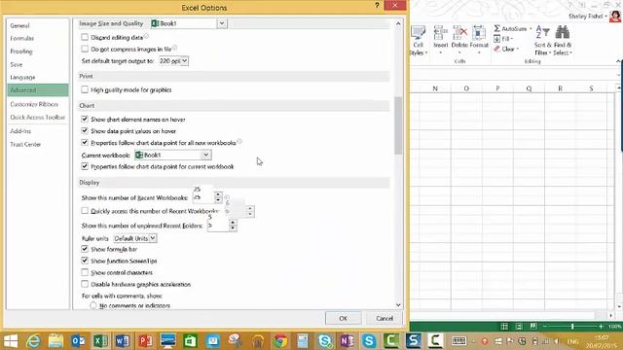Uncheck Properties follow chart data point for current workbook
The width and height of the screenshot is (623, 350).
[85, 166]
